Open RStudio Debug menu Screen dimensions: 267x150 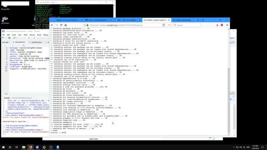pos(45,35)
